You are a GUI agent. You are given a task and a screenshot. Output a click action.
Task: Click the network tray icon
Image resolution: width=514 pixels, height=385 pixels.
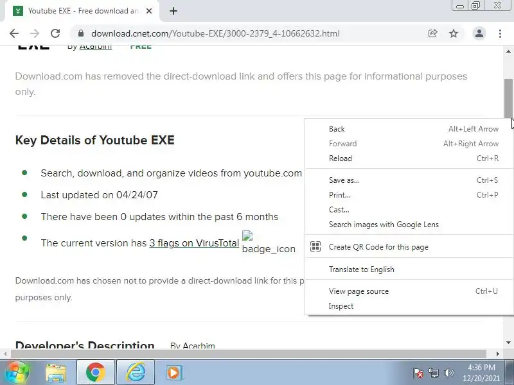coord(433,373)
